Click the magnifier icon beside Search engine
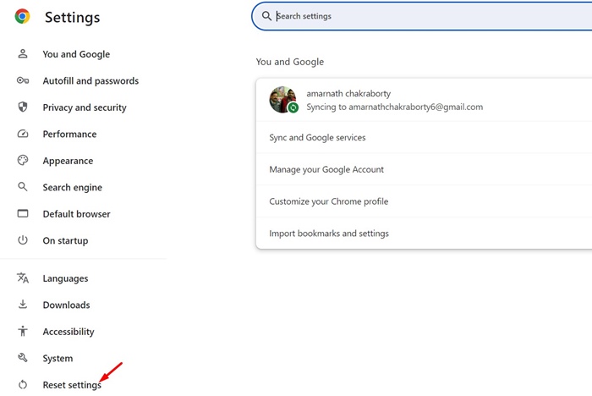 [23, 187]
